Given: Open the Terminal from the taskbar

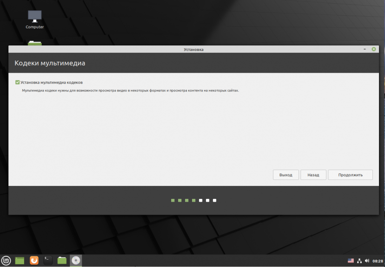Looking at the screenshot, I should (48, 261).
